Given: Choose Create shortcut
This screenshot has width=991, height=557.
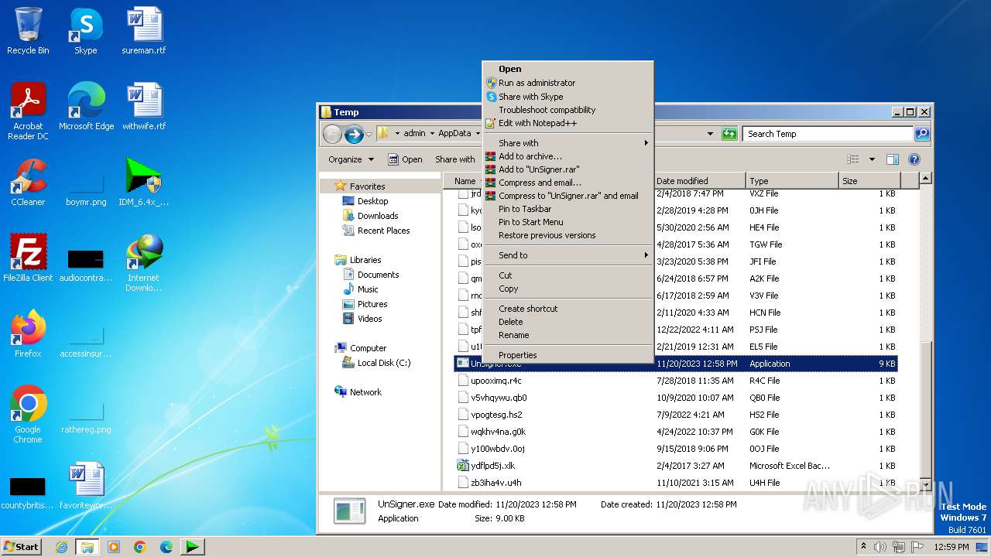Looking at the screenshot, I should click(x=568, y=309).
